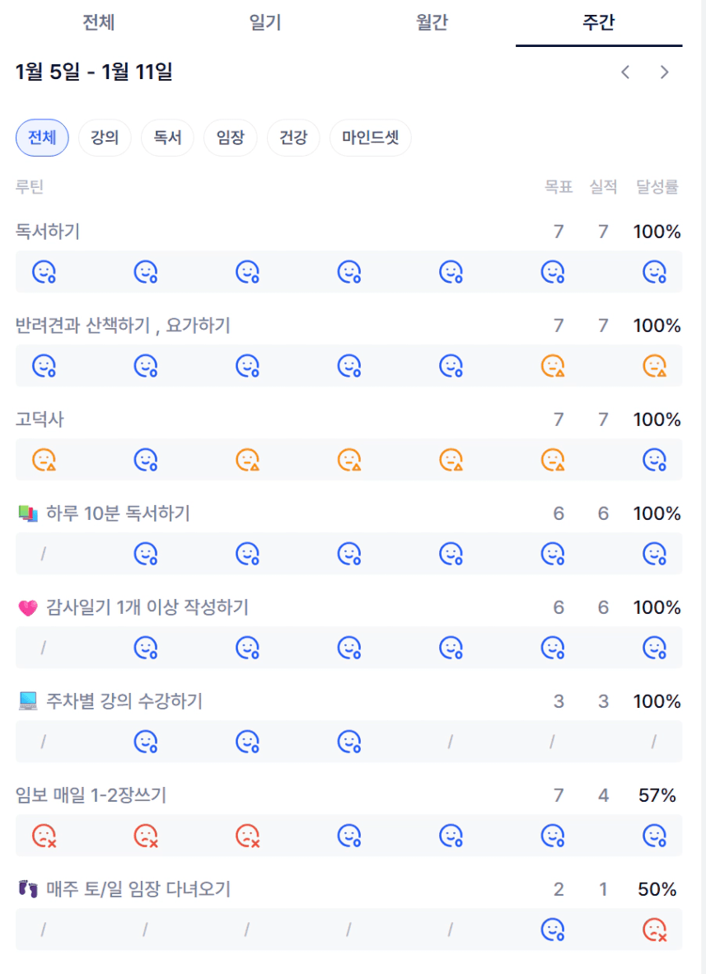Filter routines by 임장 chip
706x974 pixels.
pos(230,138)
